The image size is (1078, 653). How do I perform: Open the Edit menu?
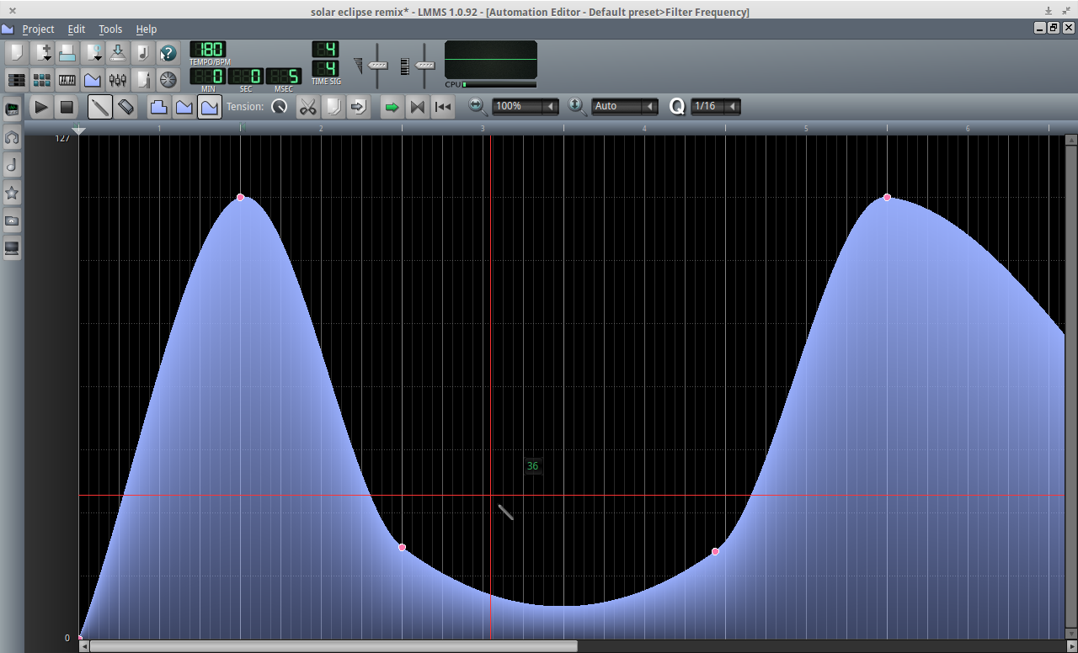coord(77,29)
